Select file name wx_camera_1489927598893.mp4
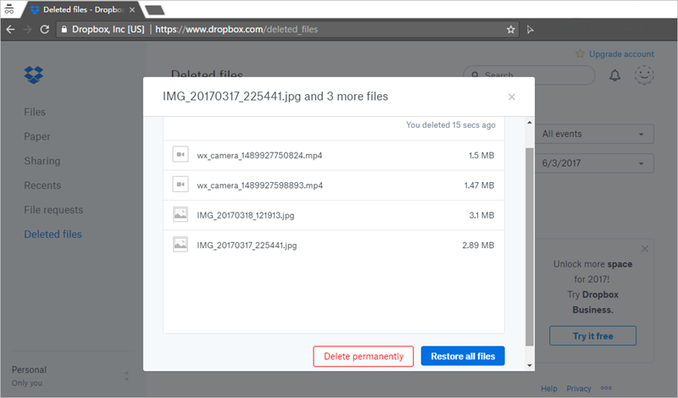Viewport: 678px width, 398px height. pyautogui.click(x=260, y=185)
